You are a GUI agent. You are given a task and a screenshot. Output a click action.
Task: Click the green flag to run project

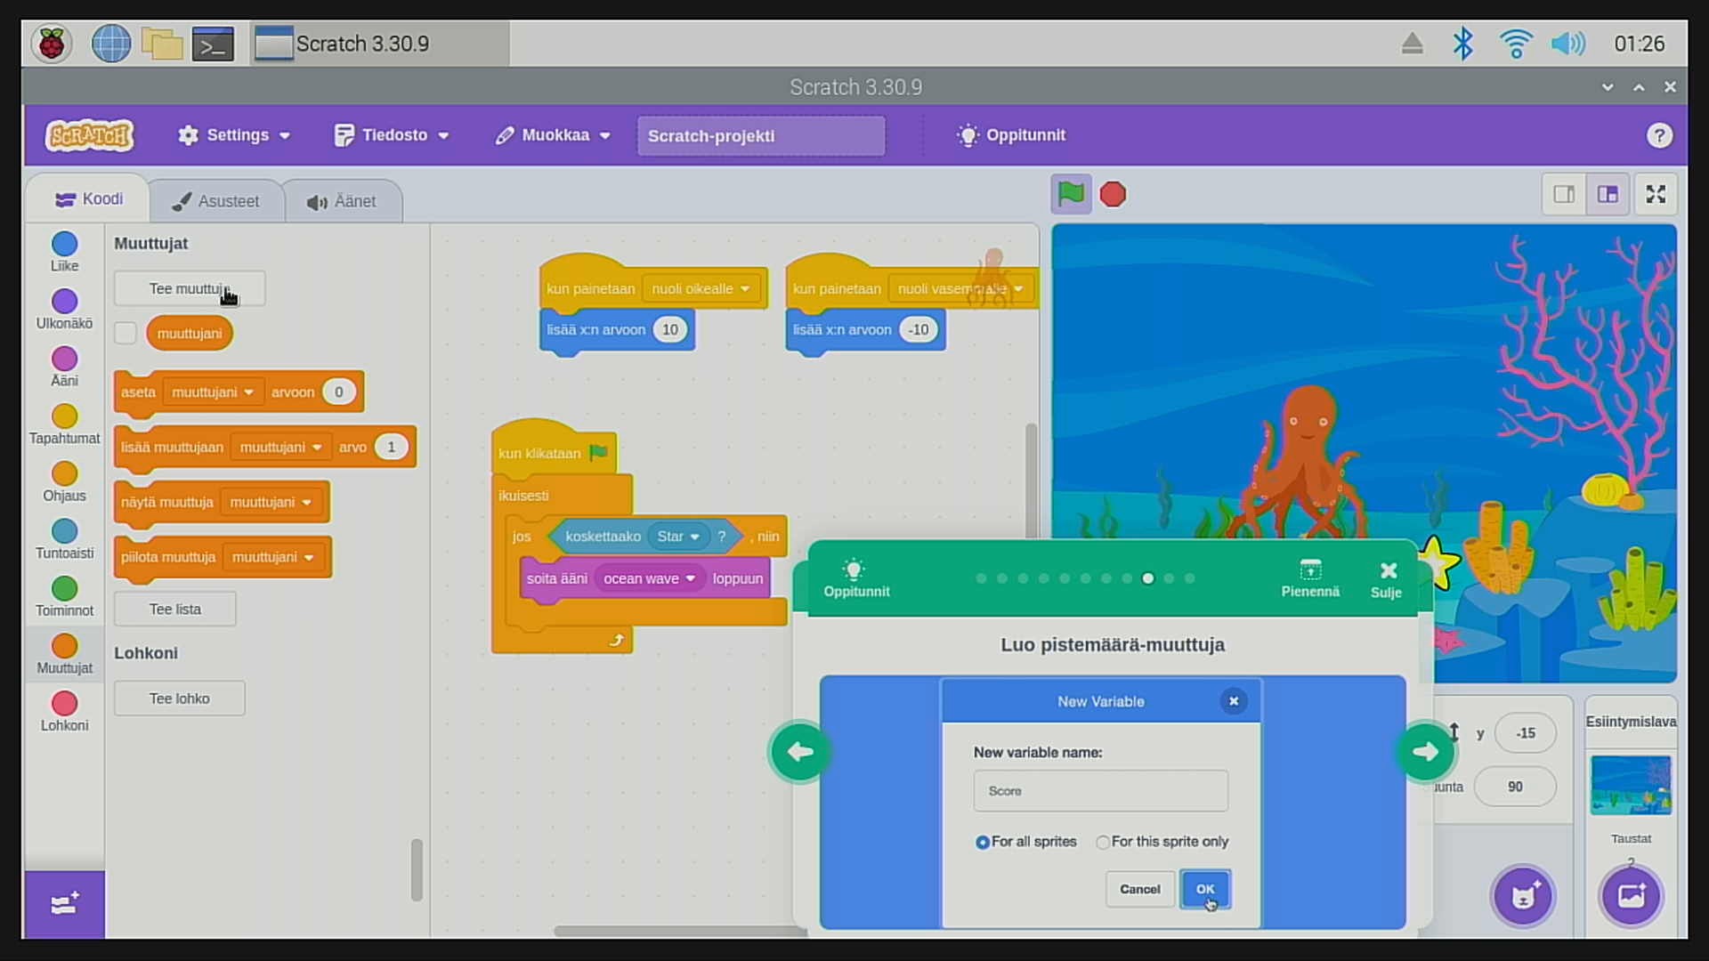(x=1071, y=194)
